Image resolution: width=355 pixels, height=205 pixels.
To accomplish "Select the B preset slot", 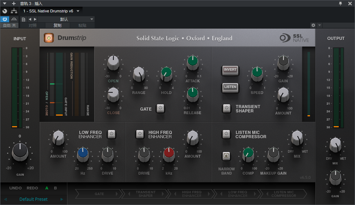I will pyautogui.click(x=55, y=188).
